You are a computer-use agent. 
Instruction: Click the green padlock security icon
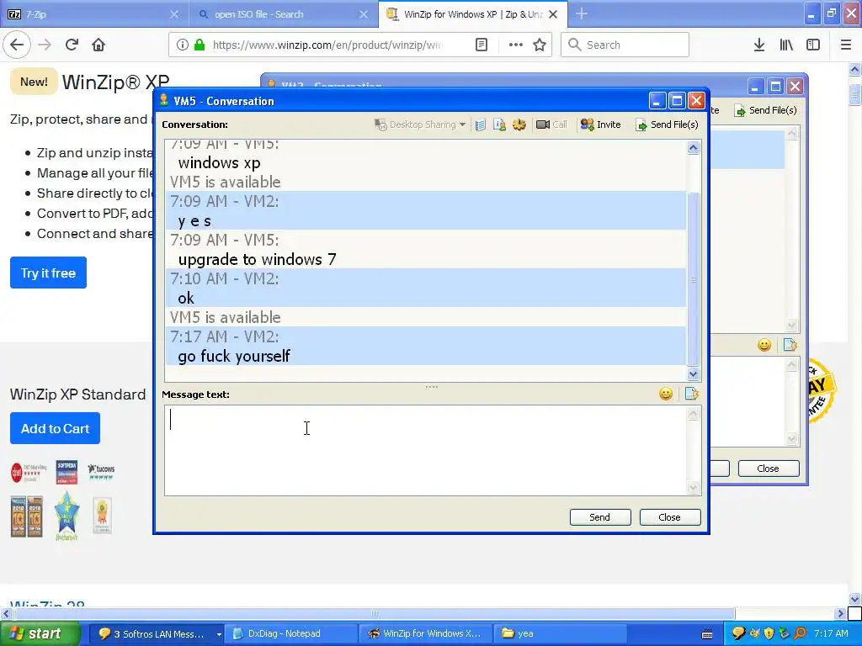(x=200, y=45)
